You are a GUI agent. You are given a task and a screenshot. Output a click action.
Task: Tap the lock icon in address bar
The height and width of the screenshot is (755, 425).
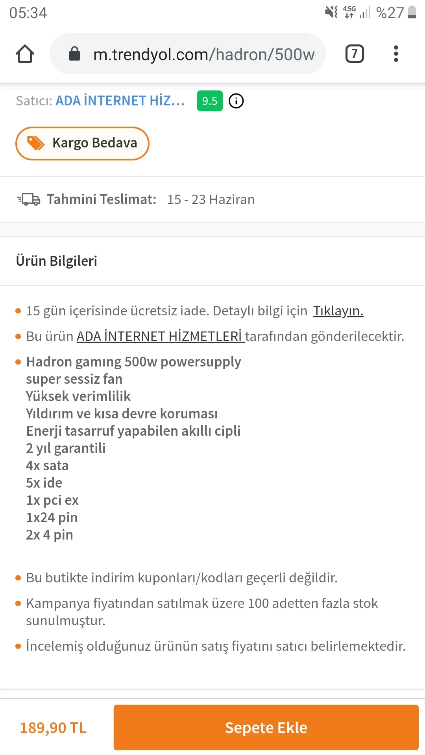point(74,54)
